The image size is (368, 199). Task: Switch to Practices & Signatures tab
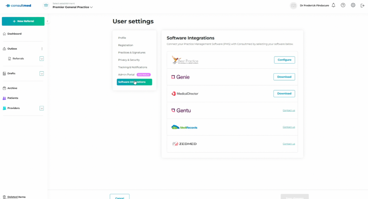[x=132, y=53]
